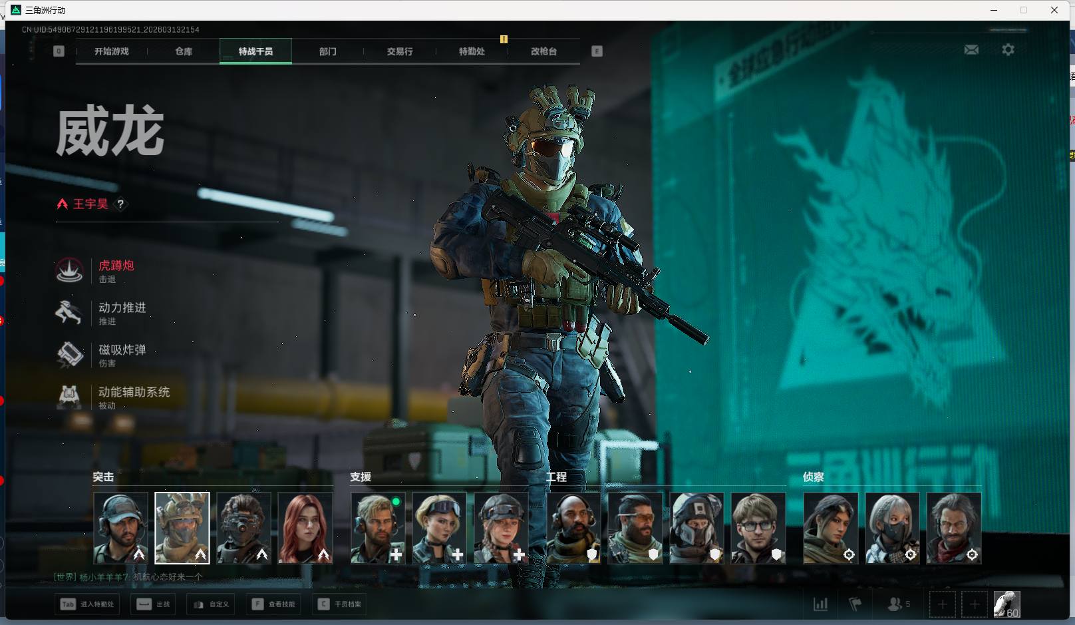Open the flags icon in bottom bar

(x=855, y=604)
